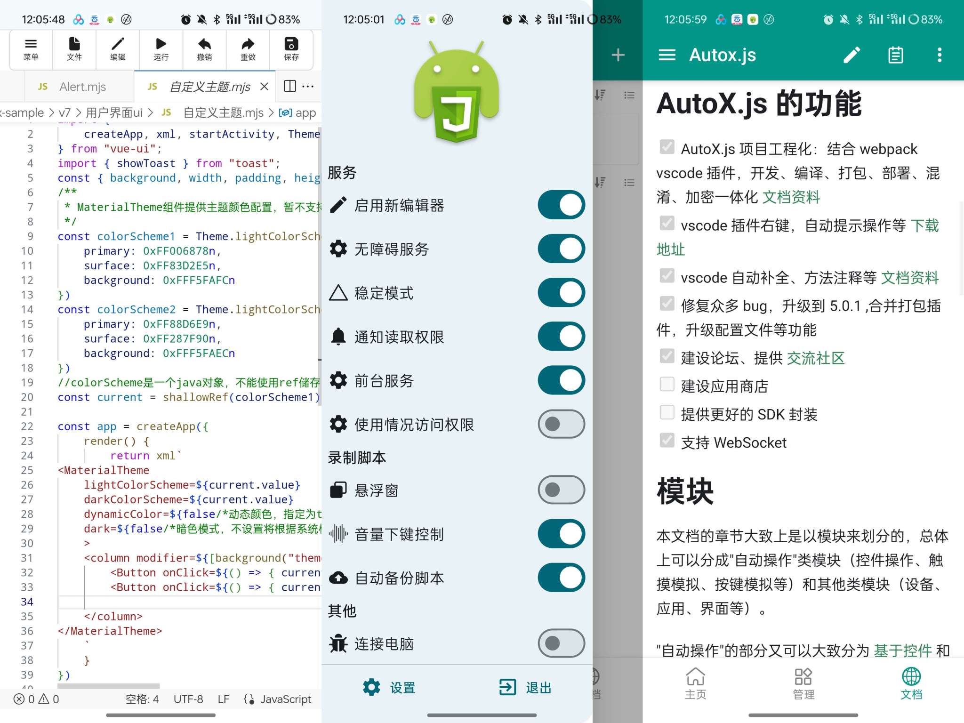Tap the upper sort icon behind drawer
The width and height of the screenshot is (964, 723).
(600, 95)
